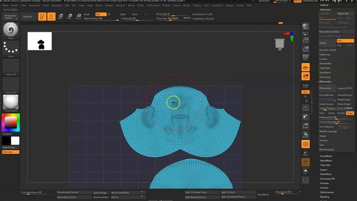Open the FiberMesh subpalette
The height and width of the screenshot is (201, 357).
coord(326,174)
